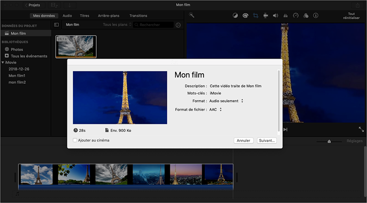Select event 2018-12-26
Screen dimensions: 367x203
pyautogui.click(x=19, y=69)
